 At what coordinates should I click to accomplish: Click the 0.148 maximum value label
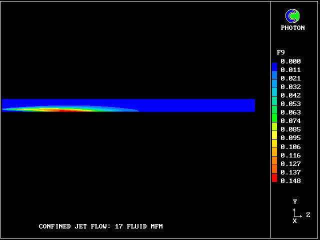pyautogui.click(x=290, y=181)
